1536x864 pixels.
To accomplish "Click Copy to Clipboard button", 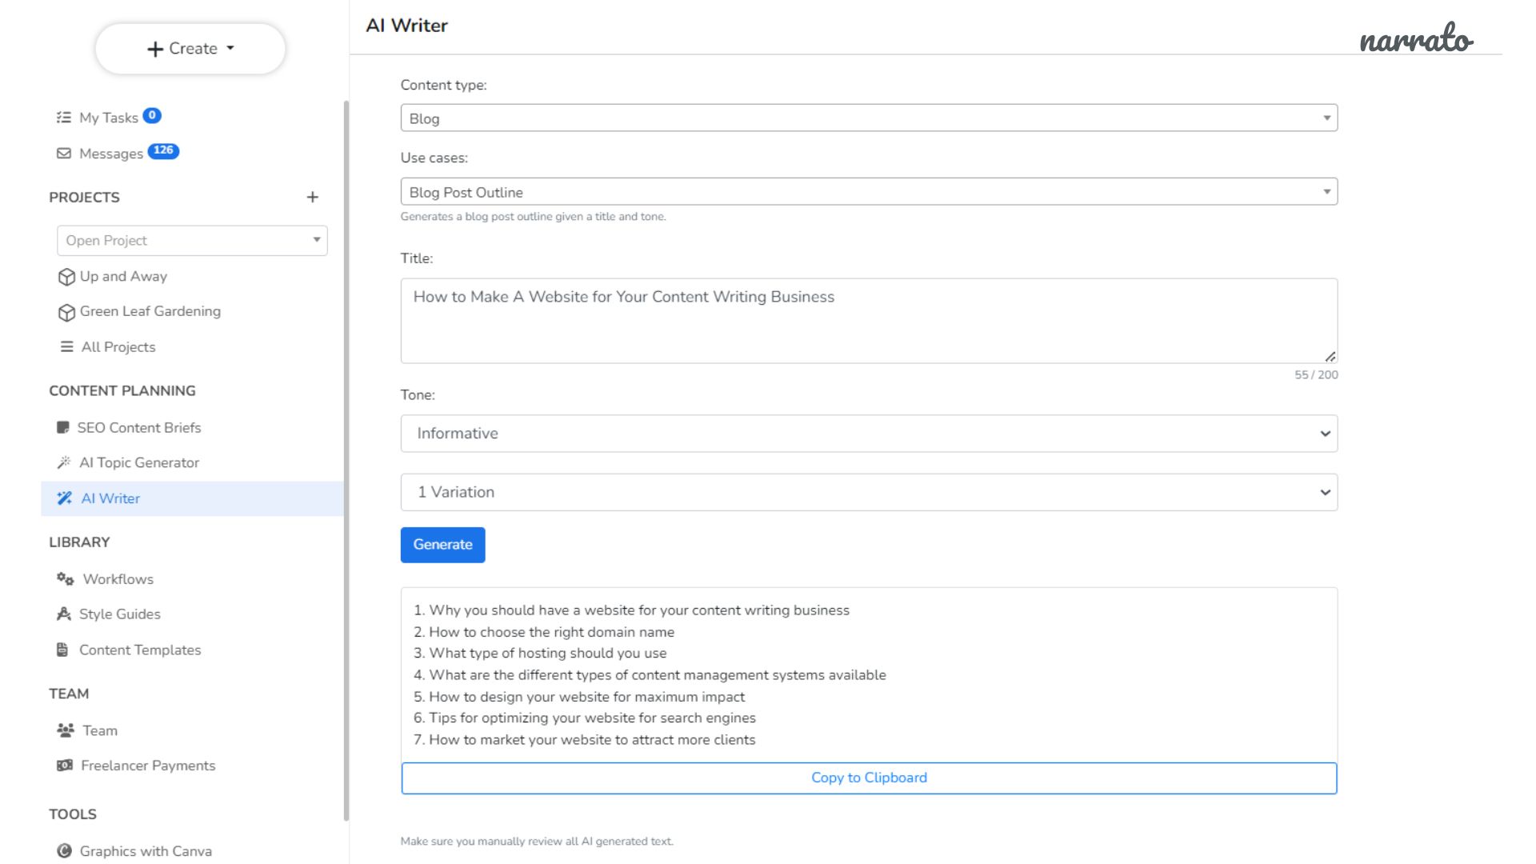I will coord(868,778).
